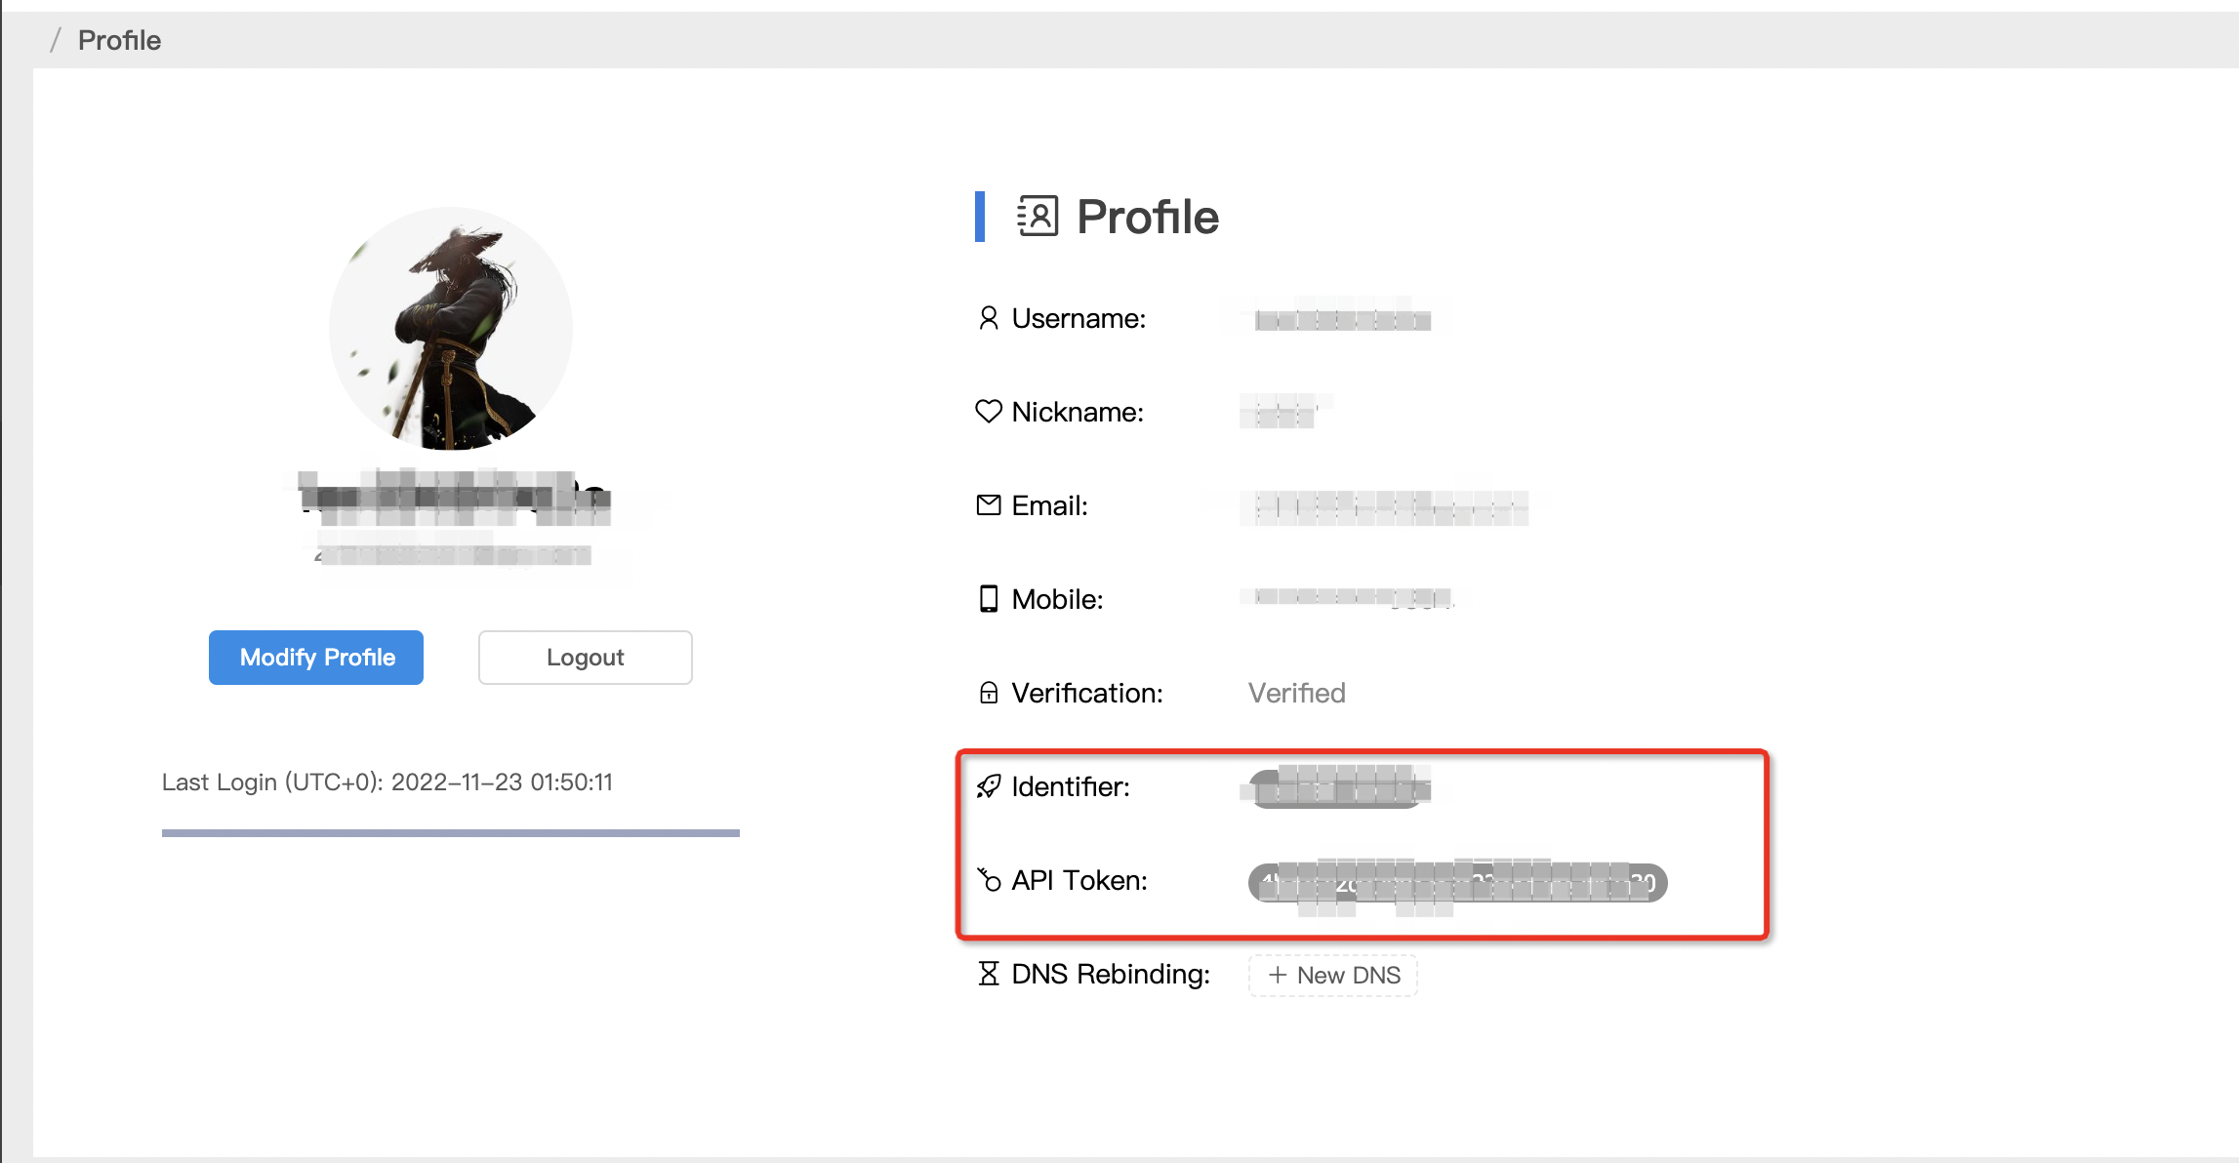
Task: Click the envelope icon next to Email
Action: pos(988,504)
